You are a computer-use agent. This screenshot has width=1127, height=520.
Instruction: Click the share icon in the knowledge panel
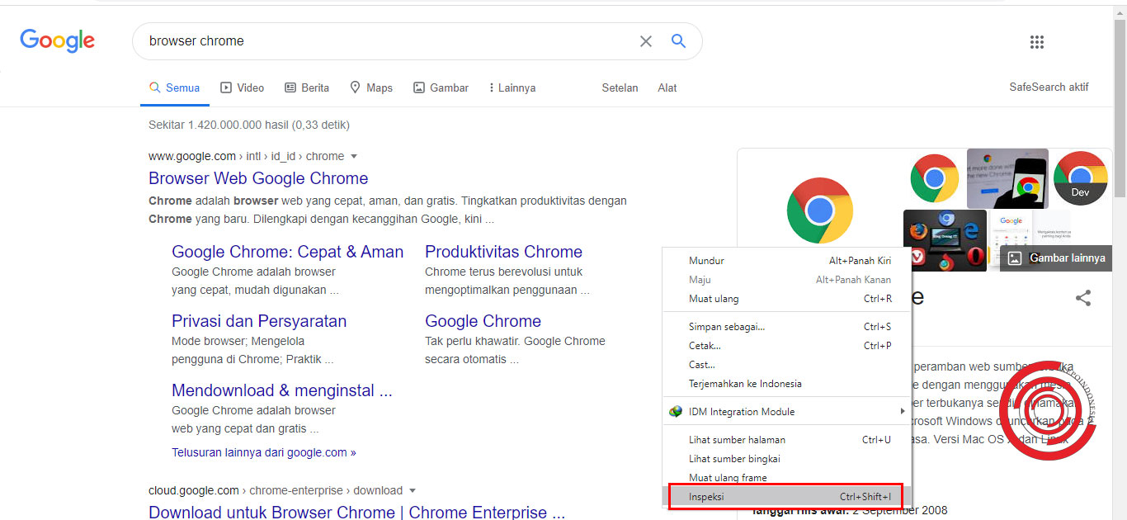point(1082,298)
